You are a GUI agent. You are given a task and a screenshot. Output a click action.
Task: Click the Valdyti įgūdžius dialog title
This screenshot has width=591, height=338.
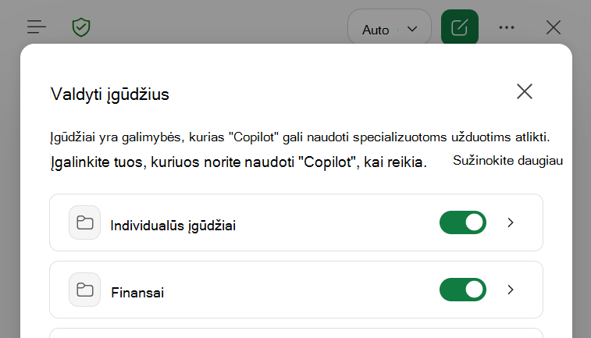(109, 94)
